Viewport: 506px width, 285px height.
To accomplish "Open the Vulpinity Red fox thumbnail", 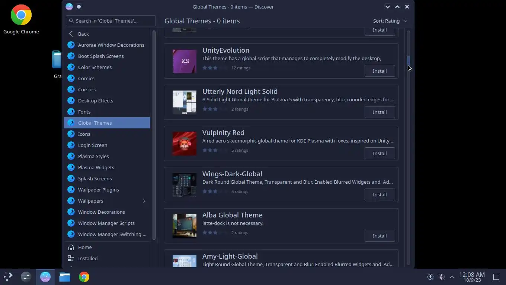I will click(185, 144).
